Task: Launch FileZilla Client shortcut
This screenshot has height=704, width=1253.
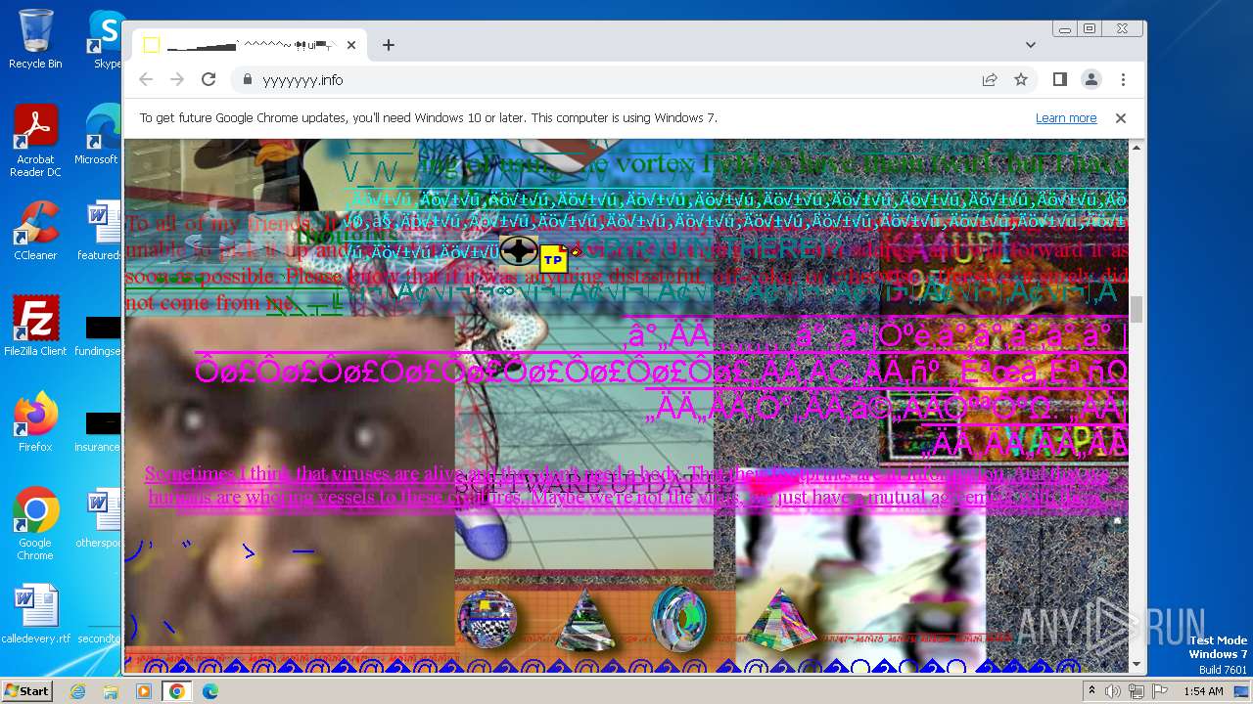Action: 35,327
